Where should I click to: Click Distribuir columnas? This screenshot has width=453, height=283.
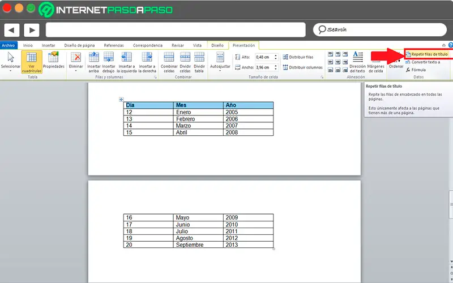tap(302, 67)
